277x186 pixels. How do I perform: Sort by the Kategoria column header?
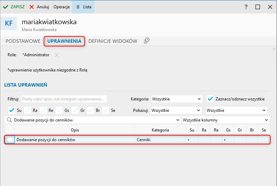160,130
